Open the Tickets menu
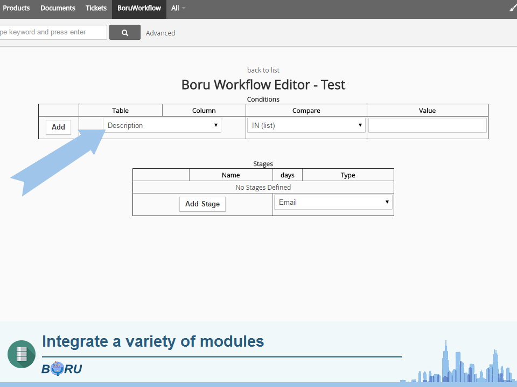This screenshot has height=387, width=517. point(96,8)
